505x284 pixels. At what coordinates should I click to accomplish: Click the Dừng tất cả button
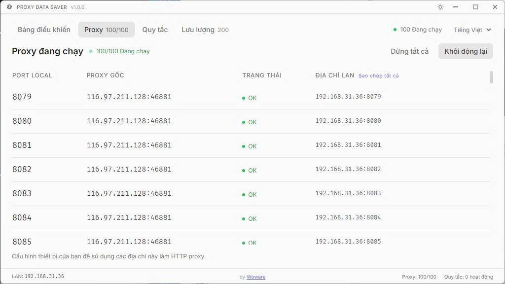click(x=409, y=51)
